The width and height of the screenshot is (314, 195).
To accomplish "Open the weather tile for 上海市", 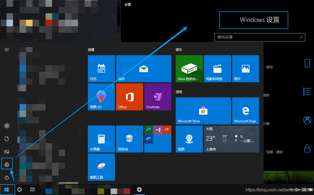I will (x=232, y=139).
